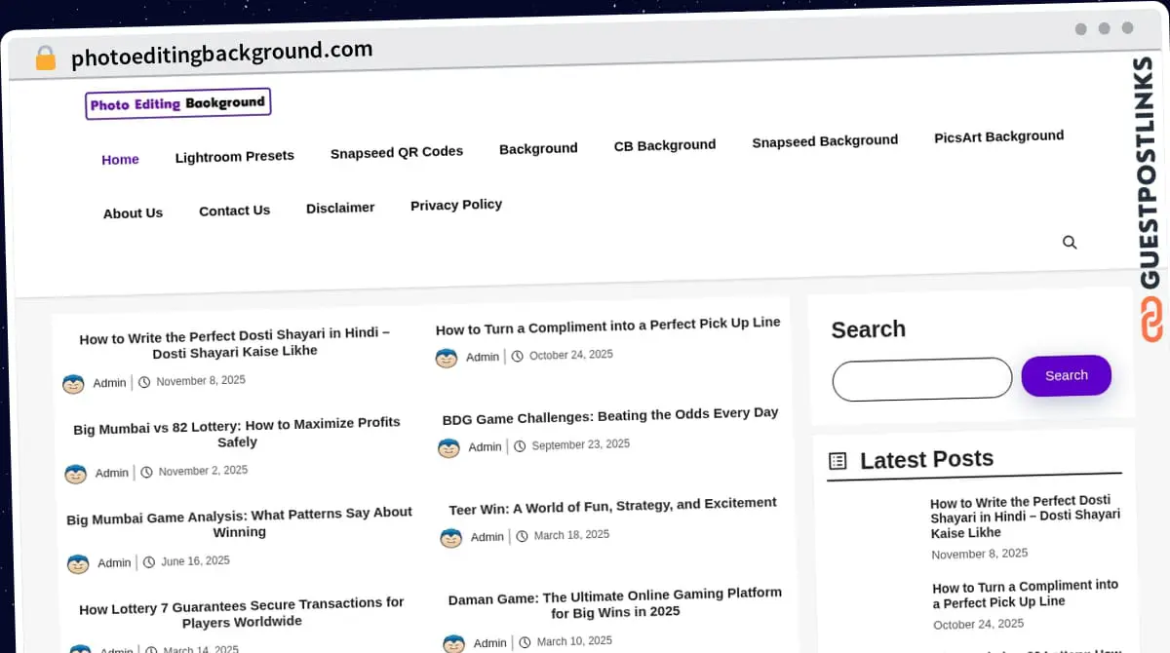The height and width of the screenshot is (653, 1170).
Task: Read the Teer Win article
Action: click(x=612, y=506)
